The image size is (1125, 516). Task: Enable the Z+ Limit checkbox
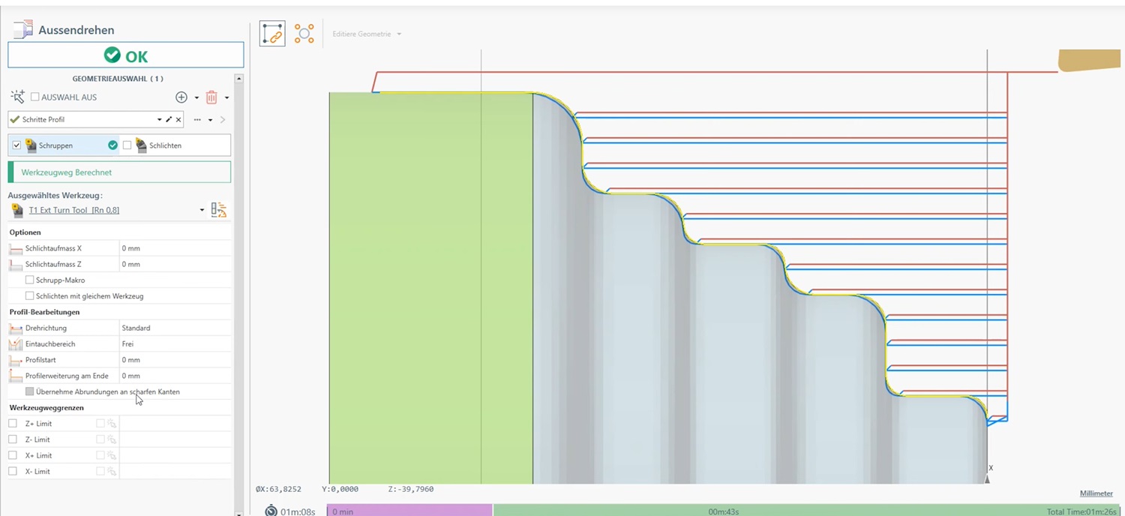click(x=13, y=424)
